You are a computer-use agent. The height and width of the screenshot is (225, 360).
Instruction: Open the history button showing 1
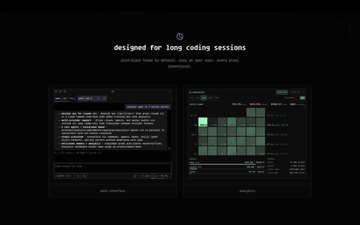[136, 176]
